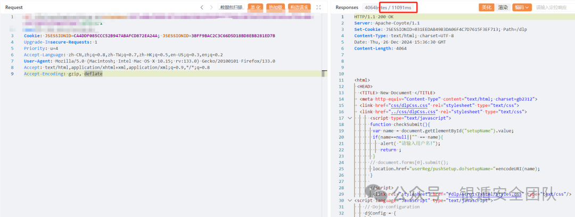This screenshot has width=575, height=217.
Task: Click the 4064bytes / 11091ms size label
Action: click(x=388, y=7)
